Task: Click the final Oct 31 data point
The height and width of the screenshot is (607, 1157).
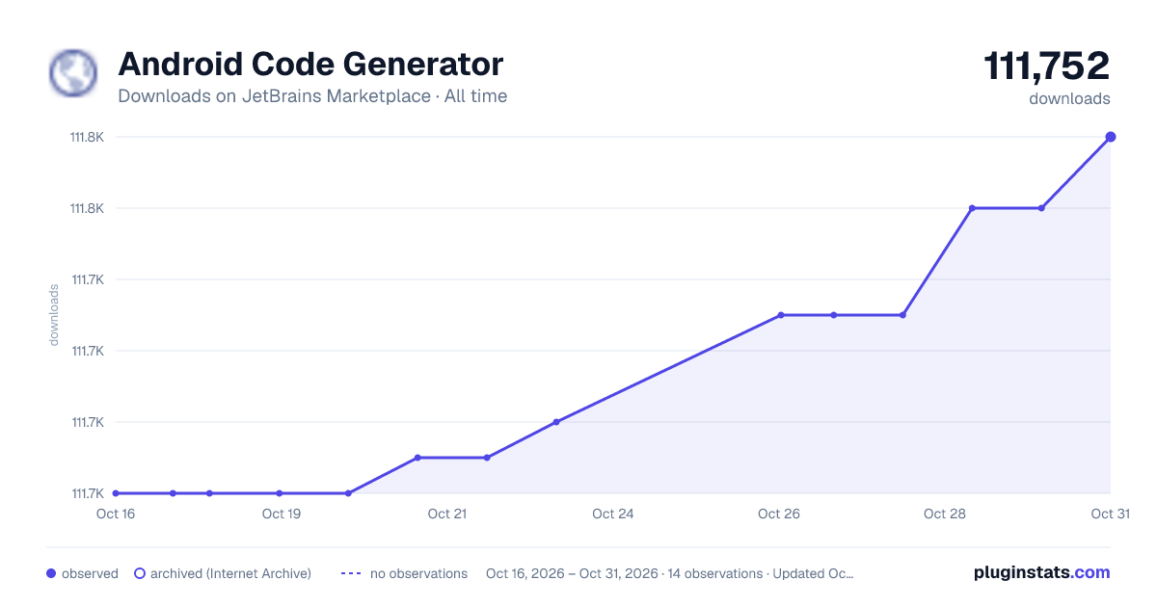Action: [1111, 137]
